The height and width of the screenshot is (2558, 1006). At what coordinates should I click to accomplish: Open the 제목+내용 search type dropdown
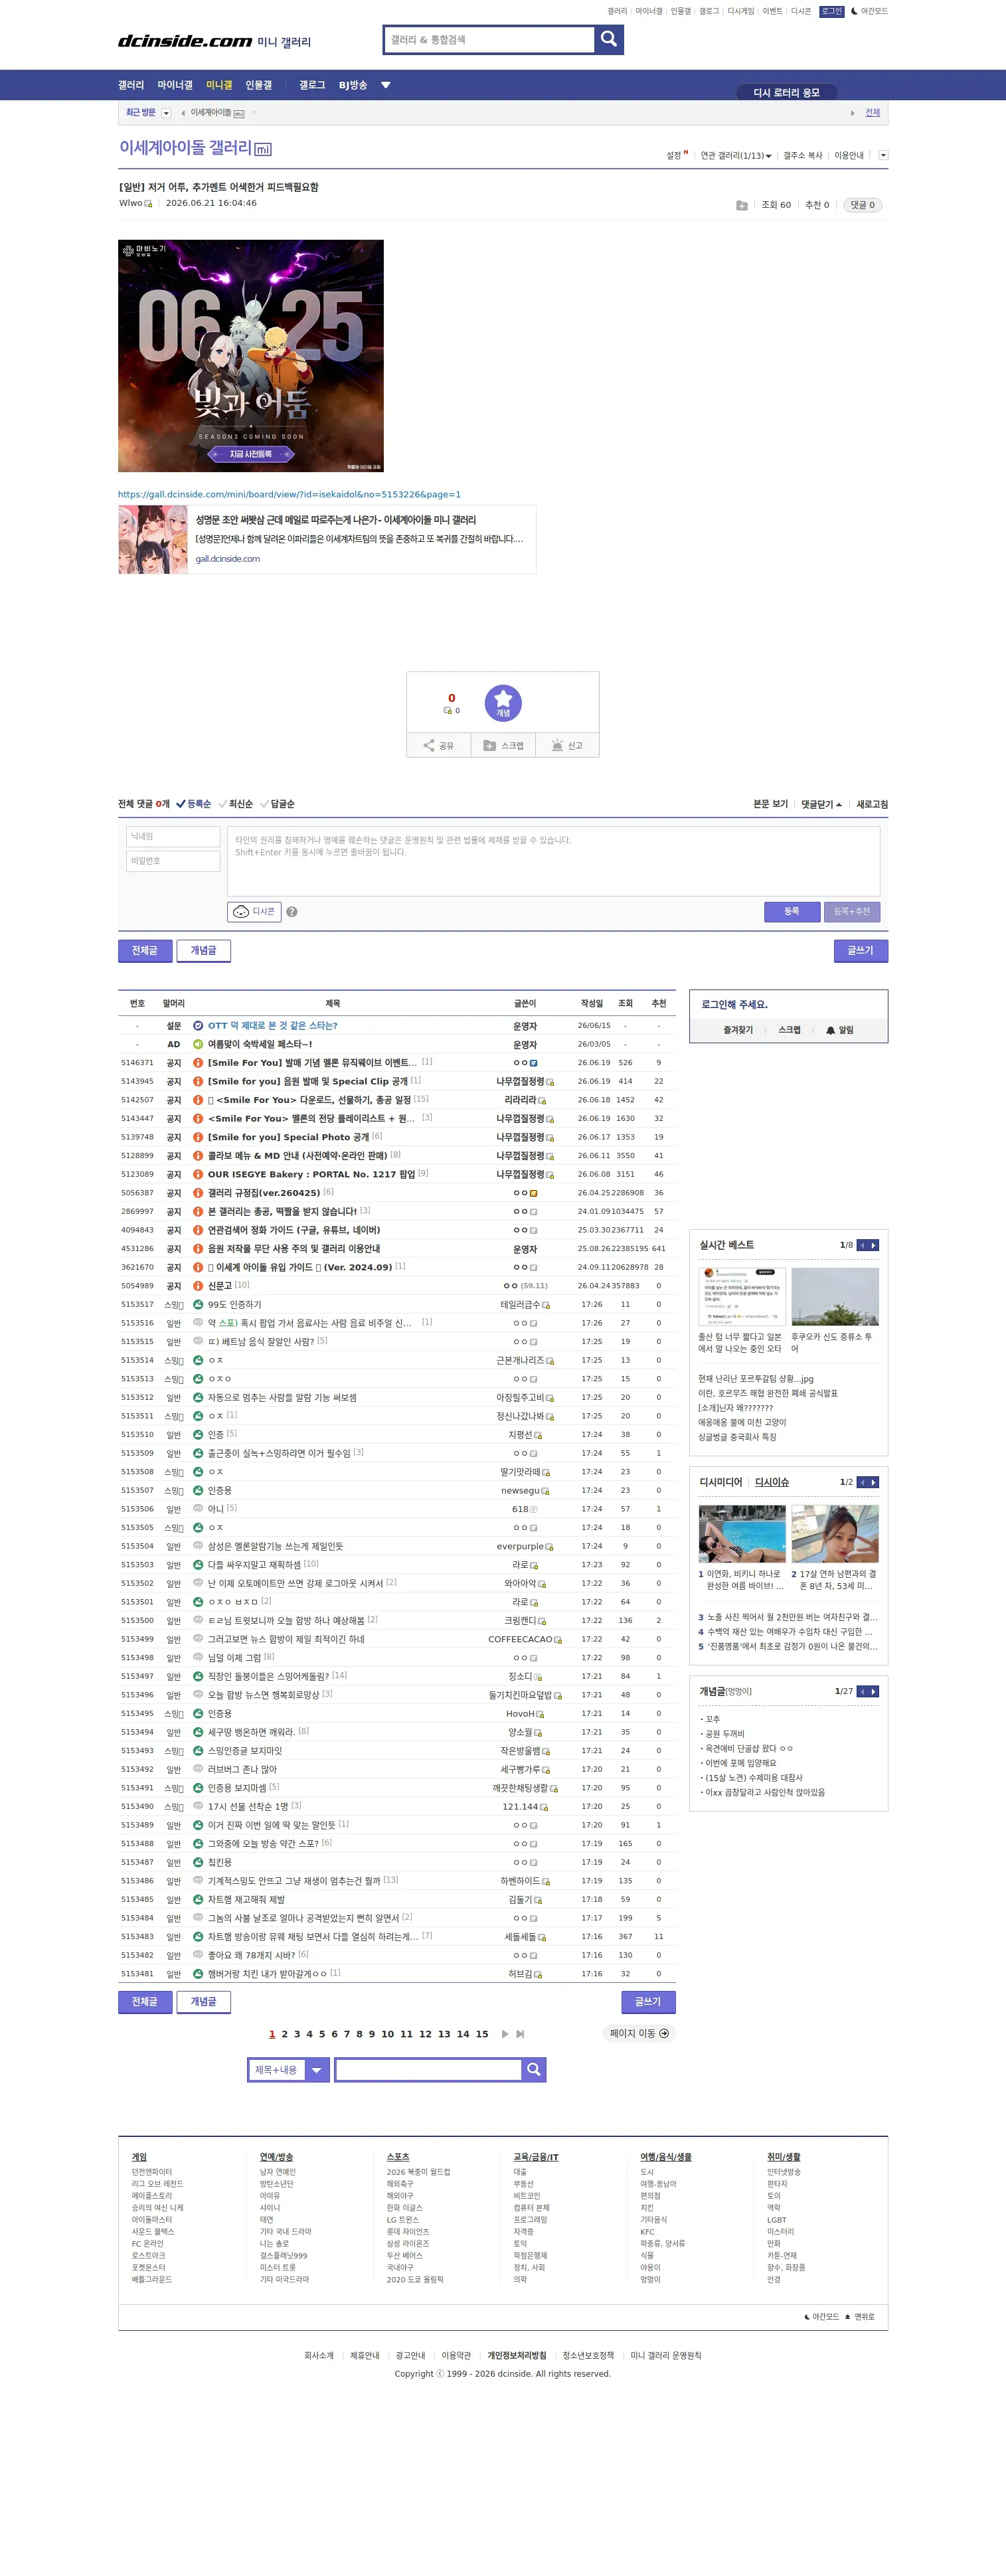288,2069
